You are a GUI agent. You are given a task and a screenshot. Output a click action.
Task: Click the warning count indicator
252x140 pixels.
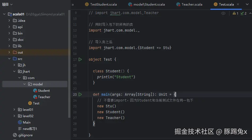coord(236,13)
